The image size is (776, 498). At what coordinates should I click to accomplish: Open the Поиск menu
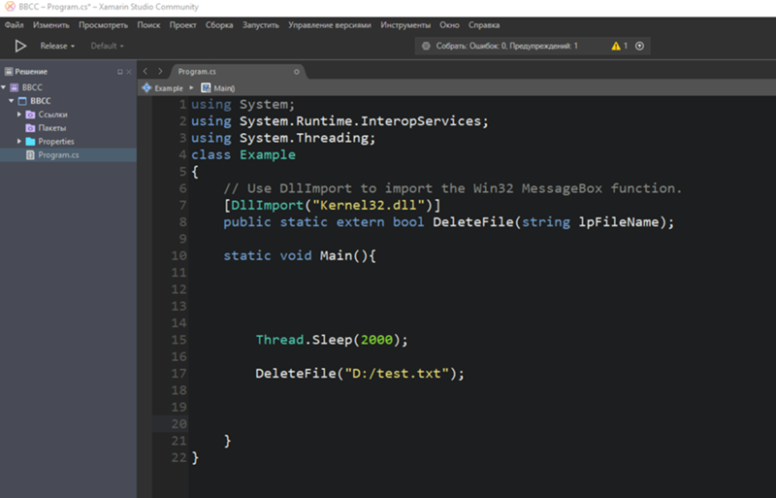pos(148,25)
